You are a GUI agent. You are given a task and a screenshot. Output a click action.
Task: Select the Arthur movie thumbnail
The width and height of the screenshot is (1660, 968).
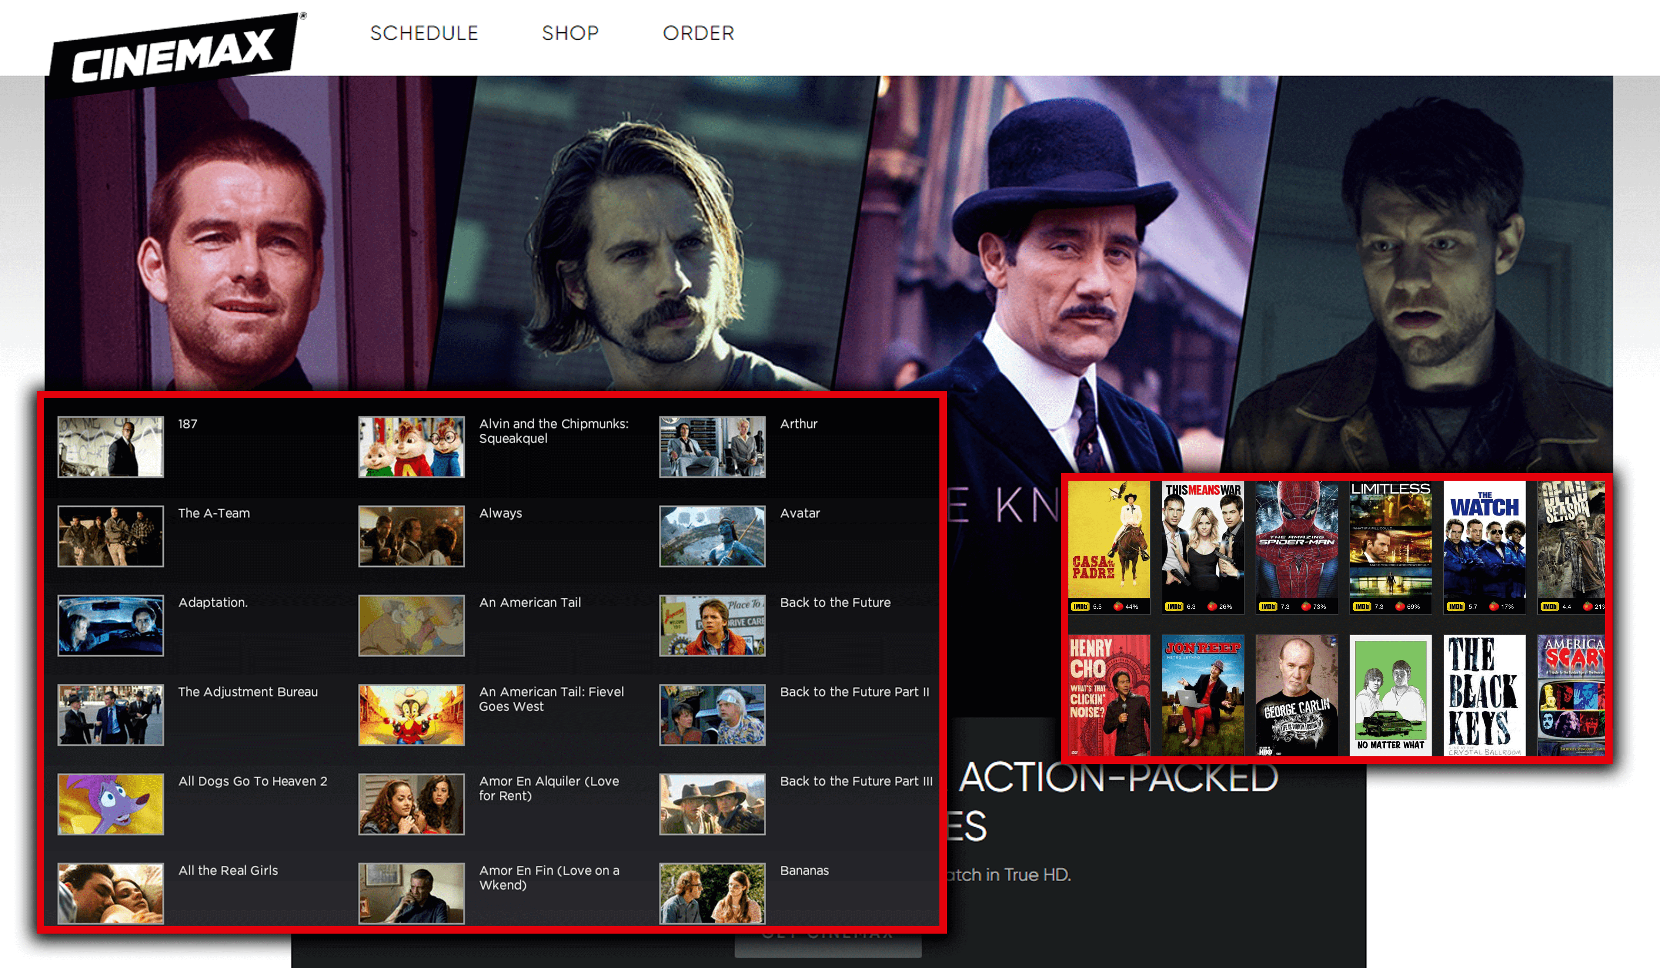(713, 447)
